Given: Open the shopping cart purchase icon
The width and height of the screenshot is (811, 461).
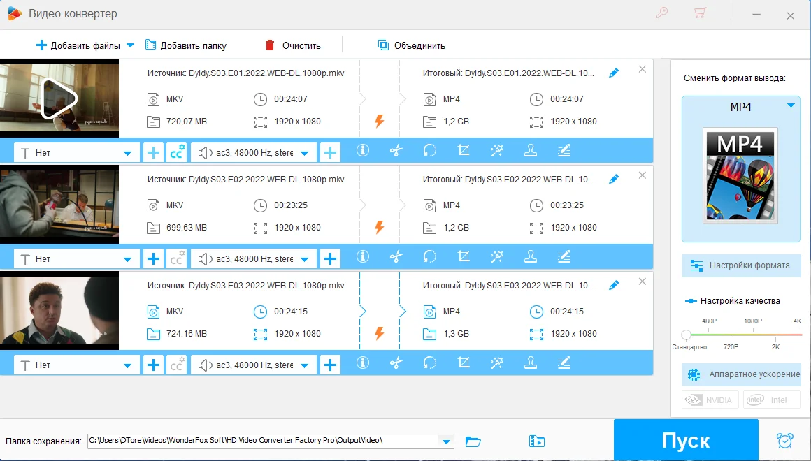Looking at the screenshot, I should 700,13.
